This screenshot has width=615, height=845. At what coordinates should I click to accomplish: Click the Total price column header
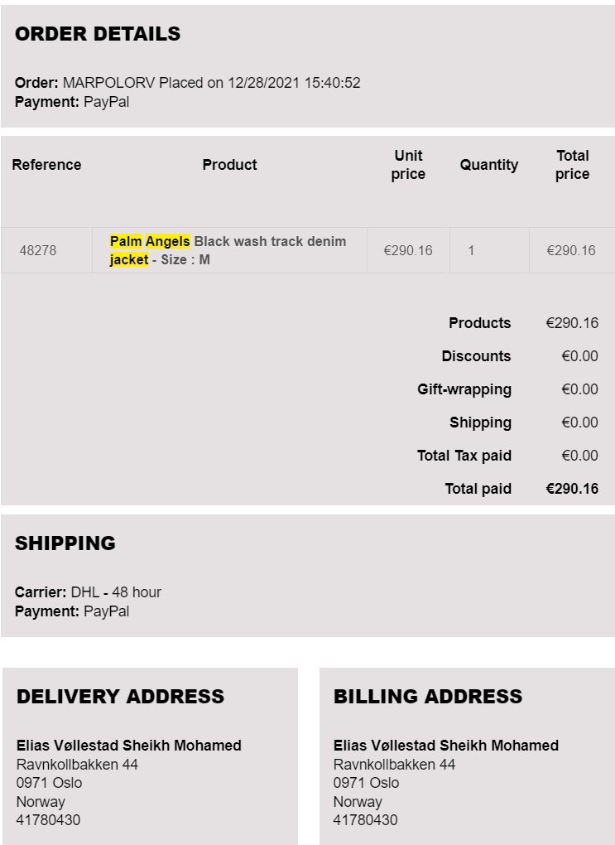pyautogui.click(x=573, y=165)
